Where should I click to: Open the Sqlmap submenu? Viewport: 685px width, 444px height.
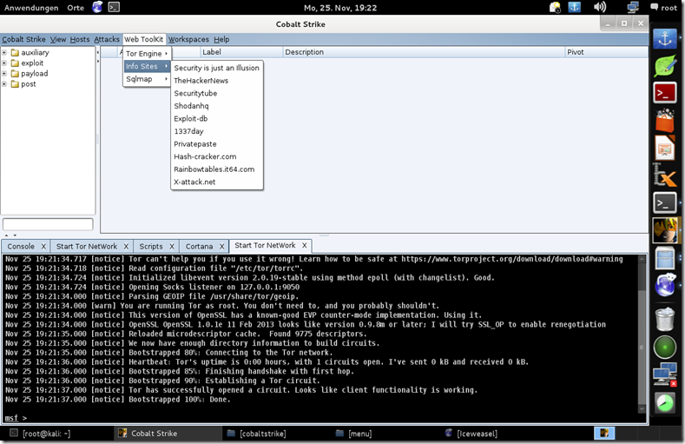click(146, 79)
